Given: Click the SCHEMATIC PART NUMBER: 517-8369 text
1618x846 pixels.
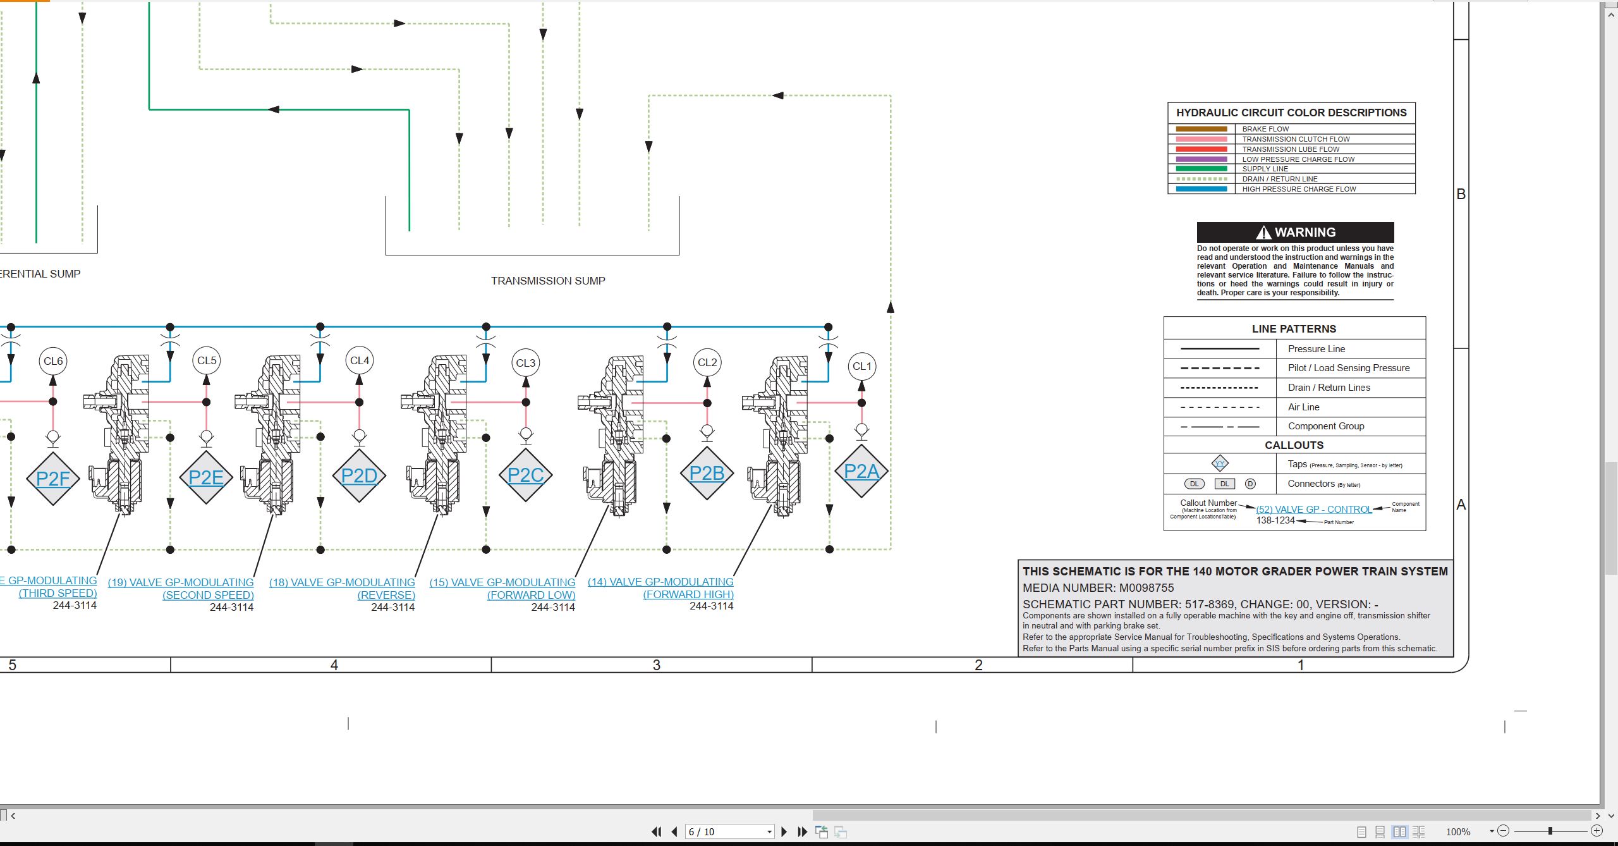Looking at the screenshot, I should 1128,604.
